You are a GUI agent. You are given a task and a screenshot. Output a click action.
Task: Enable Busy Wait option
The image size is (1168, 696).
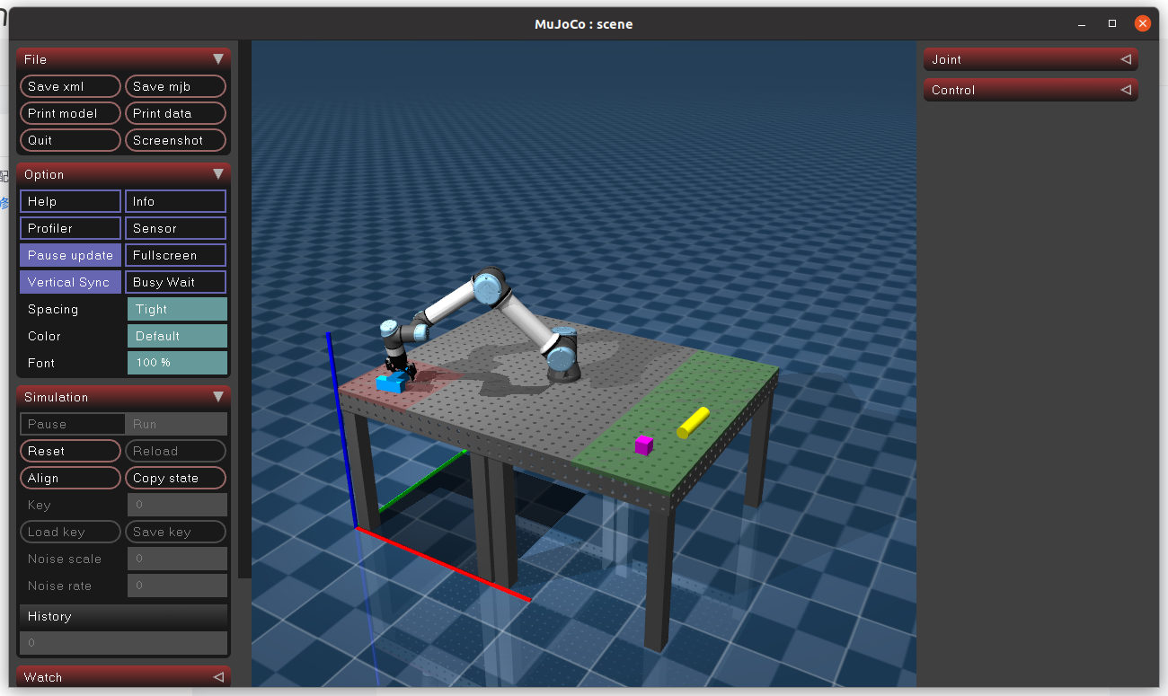[175, 282]
